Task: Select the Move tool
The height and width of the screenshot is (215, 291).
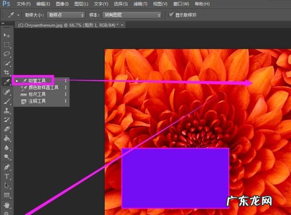Action: (7, 36)
